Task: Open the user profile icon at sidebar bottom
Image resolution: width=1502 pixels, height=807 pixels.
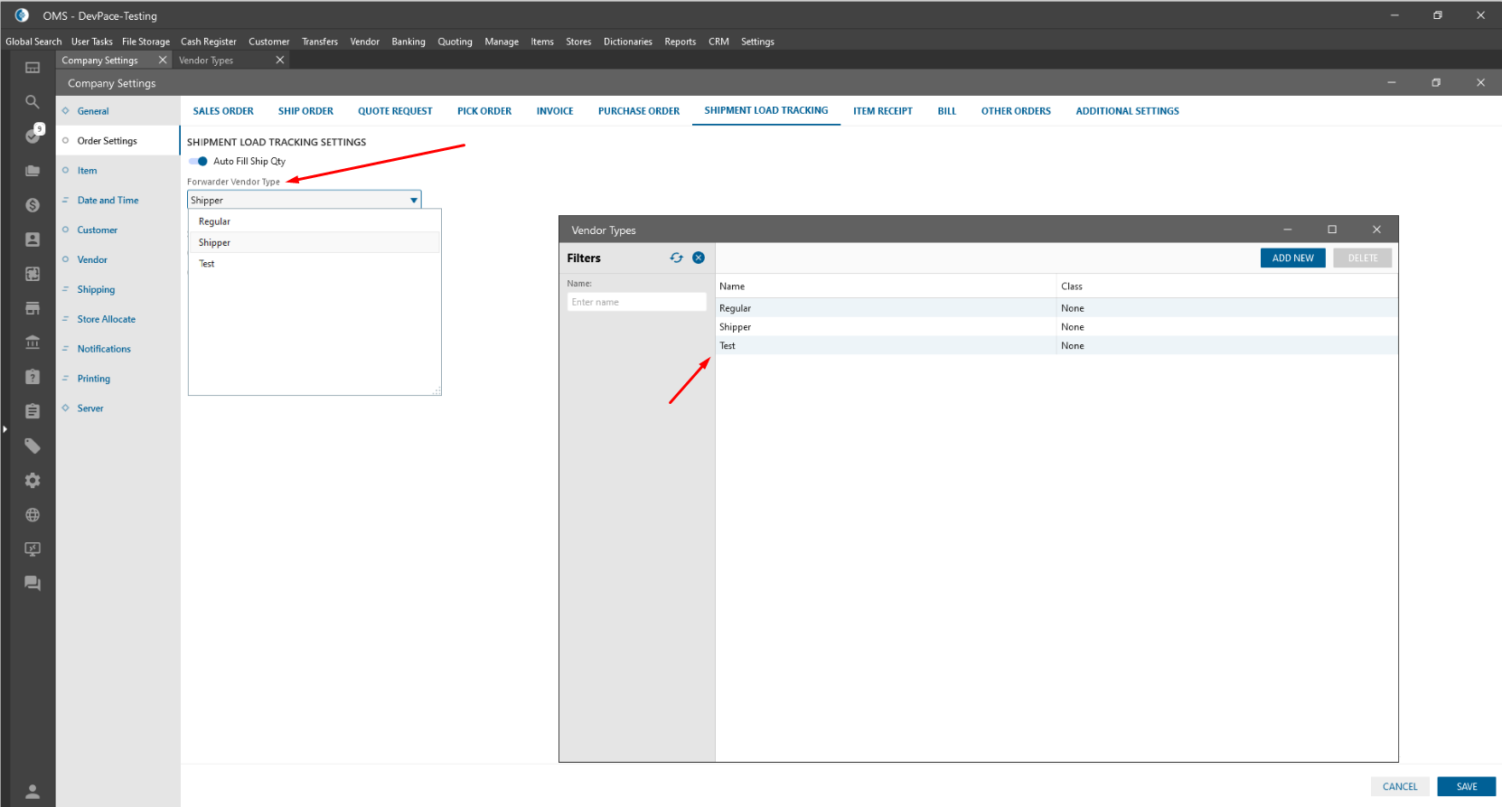Action: click(x=33, y=792)
